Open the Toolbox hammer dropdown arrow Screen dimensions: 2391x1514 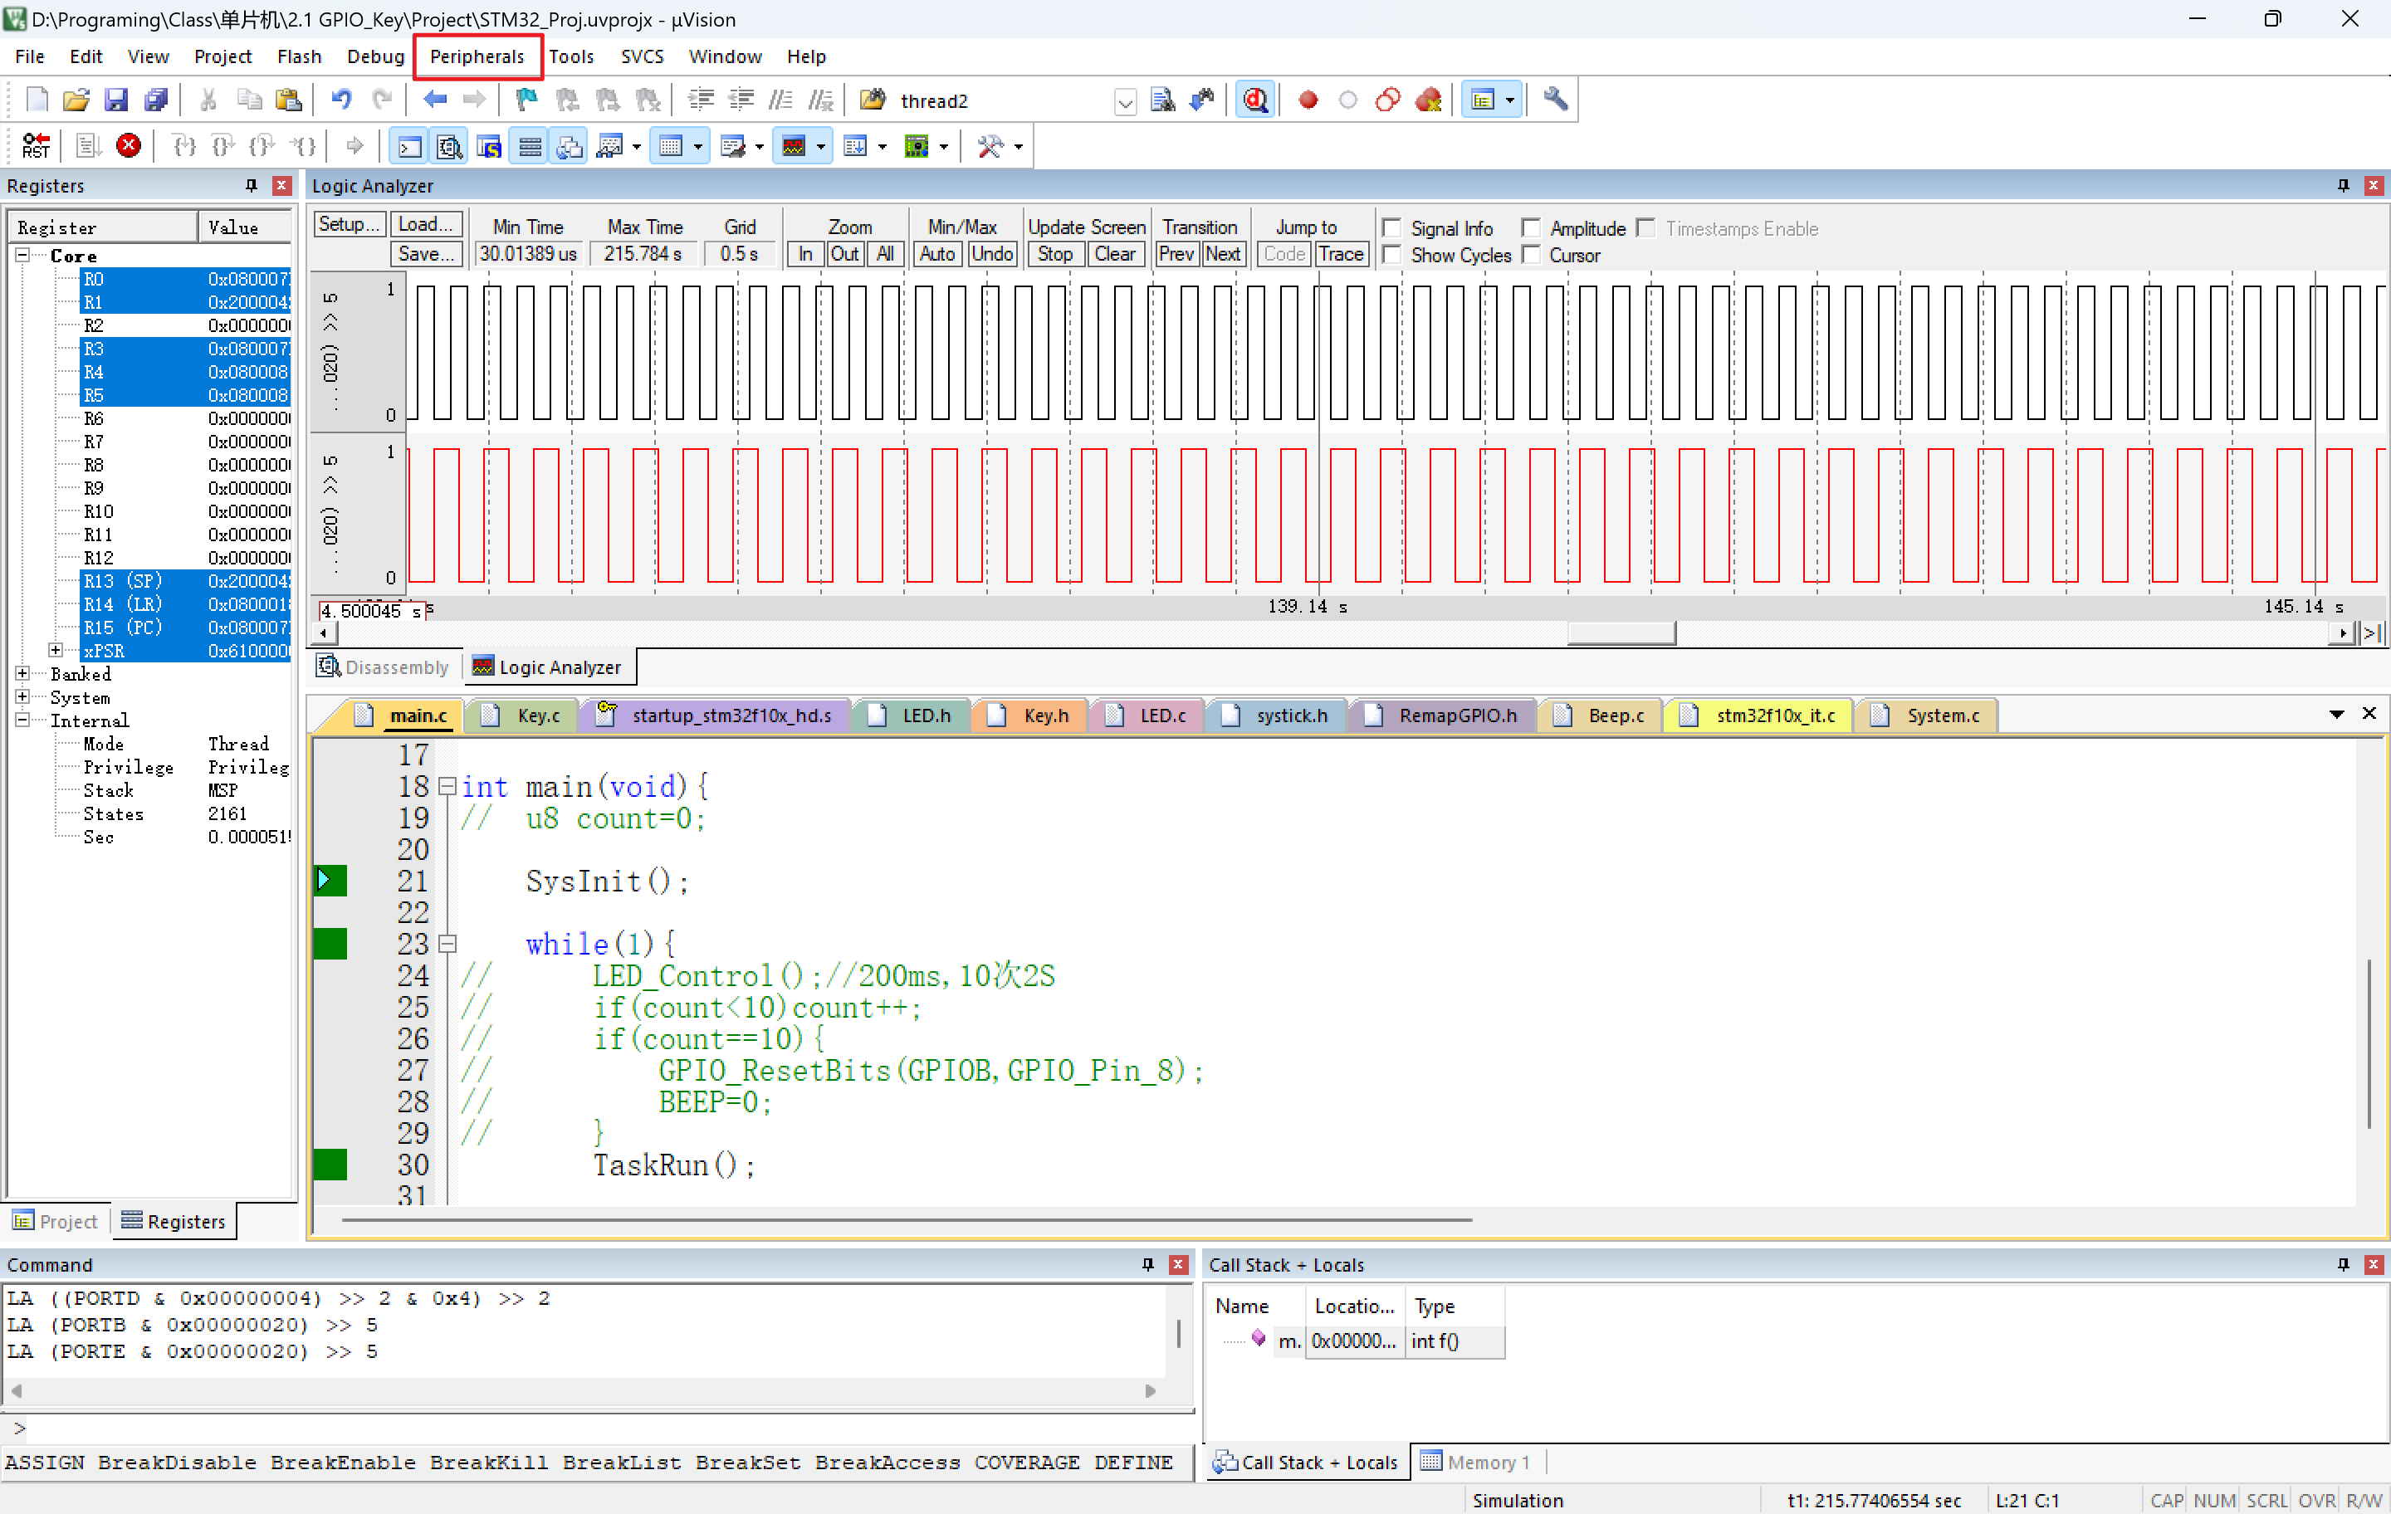[x=1019, y=147]
